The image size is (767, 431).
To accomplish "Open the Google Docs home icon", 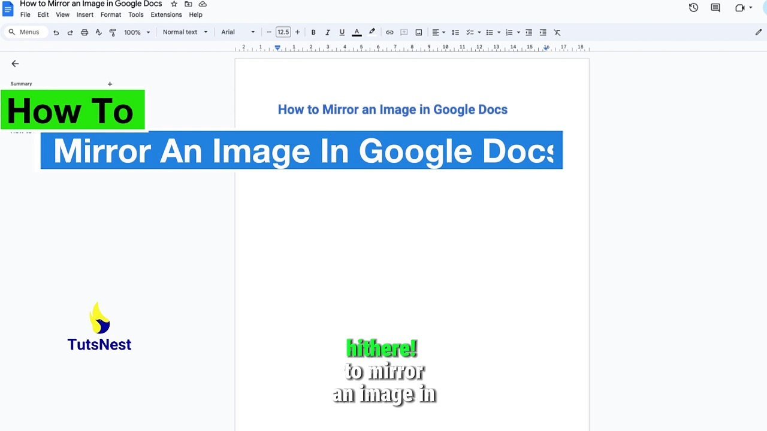I will click(x=8, y=9).
